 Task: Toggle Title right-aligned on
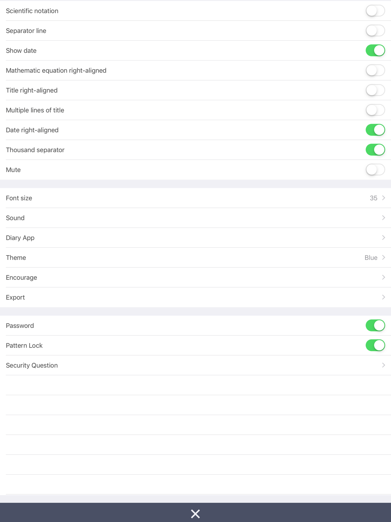click(x=375, y=90)
